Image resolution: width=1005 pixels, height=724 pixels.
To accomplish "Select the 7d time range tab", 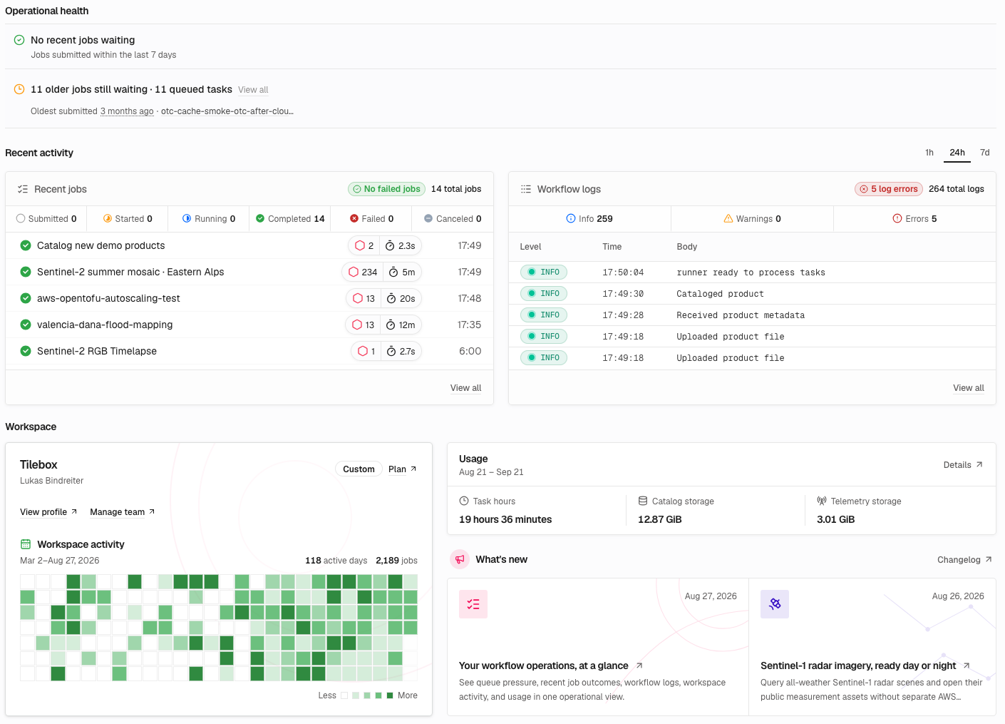I will [985, 153].
